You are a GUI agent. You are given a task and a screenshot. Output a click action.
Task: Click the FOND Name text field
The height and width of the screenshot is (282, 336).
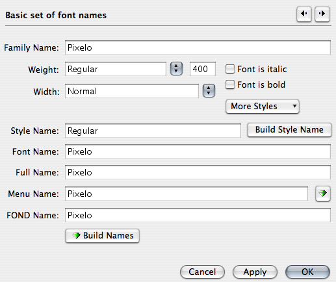(x=198, y=215)
